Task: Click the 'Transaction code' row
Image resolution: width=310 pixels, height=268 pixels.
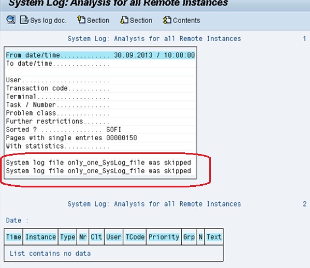Action: [x=100, y=88]
